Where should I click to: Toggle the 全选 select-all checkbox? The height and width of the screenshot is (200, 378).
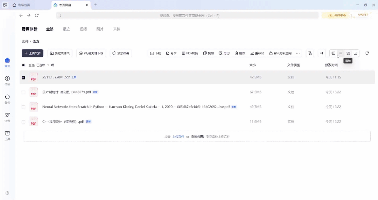[x=23, y=65]
